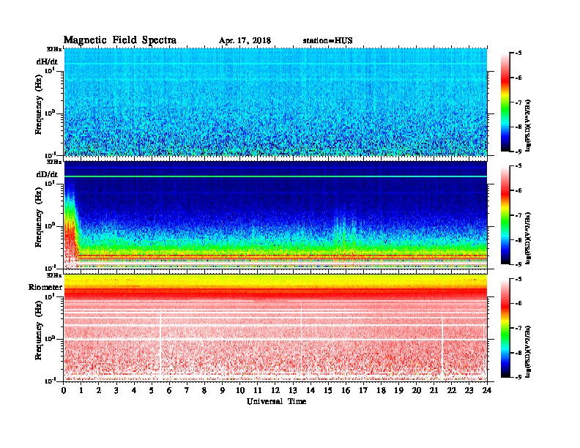This screenshot has height=448, width=580.
Task: Click hour "5" on the Universal Time axis
Action: (x=152, y=391)
